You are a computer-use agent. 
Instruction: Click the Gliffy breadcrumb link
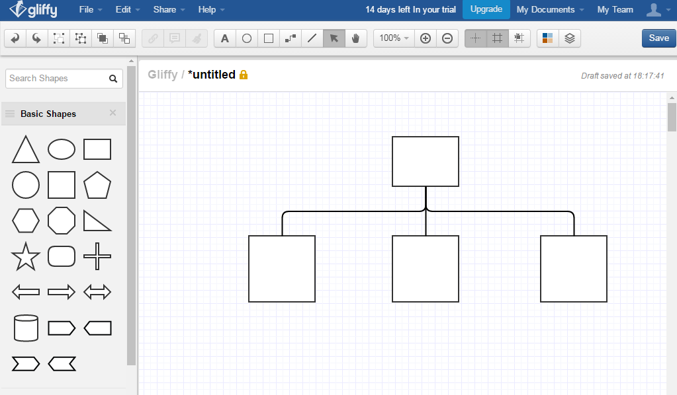point(162,75)
